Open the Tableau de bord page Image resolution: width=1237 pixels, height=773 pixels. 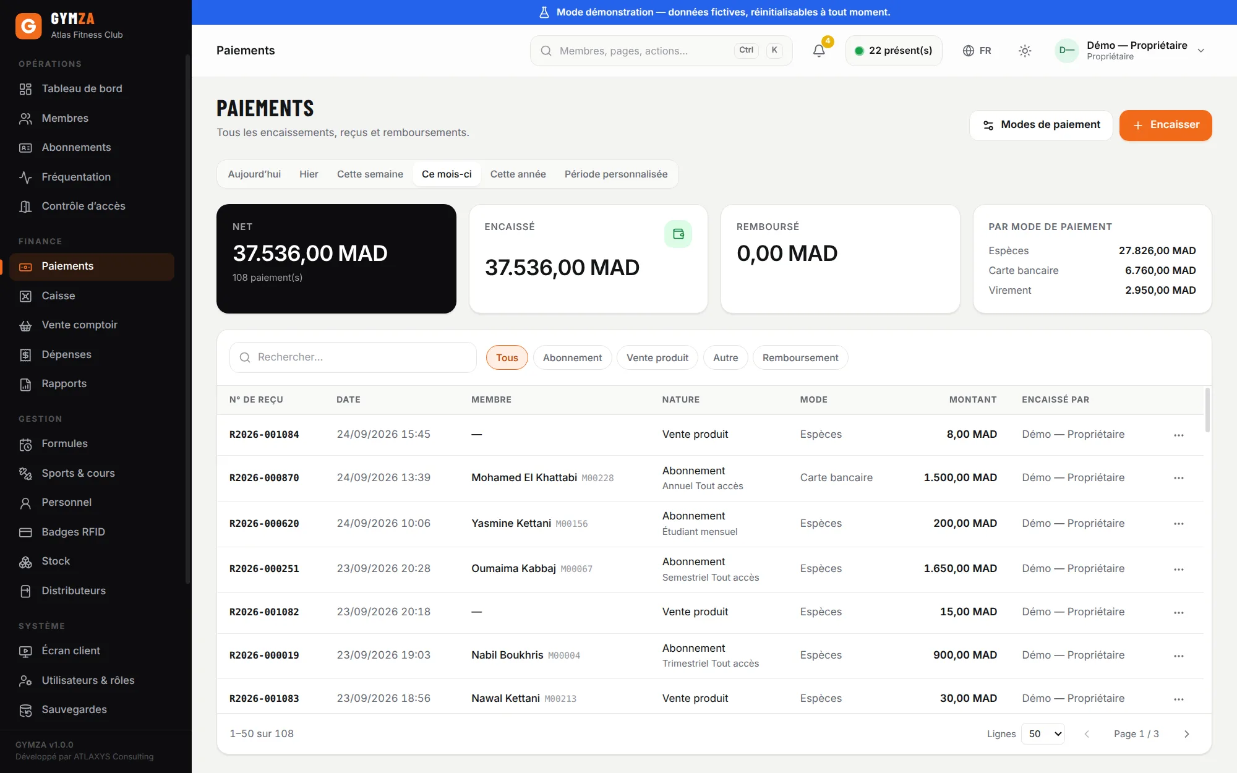tap(92, 88)
